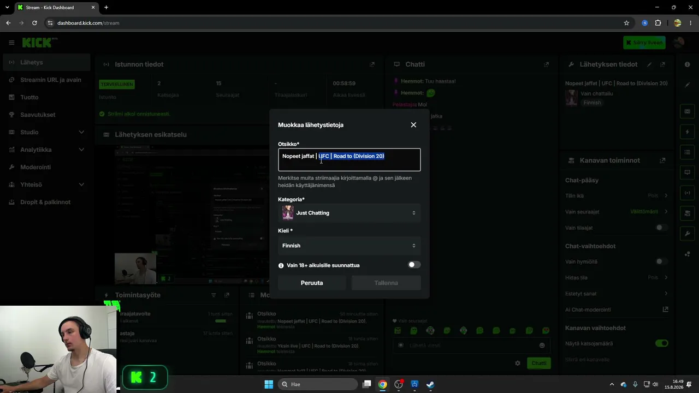The width and height of the screenshot is (699, 393).
Task: Close the Muokkaa lähetystietoja dialog
Action: click(x=413, y=125)
